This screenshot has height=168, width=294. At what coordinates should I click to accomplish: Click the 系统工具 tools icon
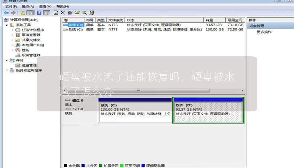(x=12, y=25)
